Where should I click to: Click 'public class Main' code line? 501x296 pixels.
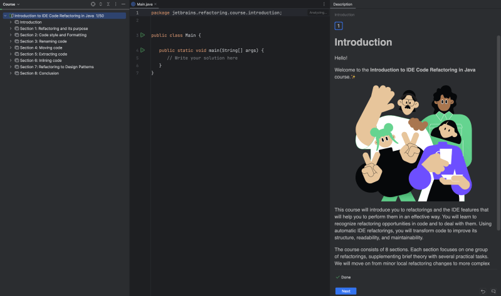tap(176, 36)
